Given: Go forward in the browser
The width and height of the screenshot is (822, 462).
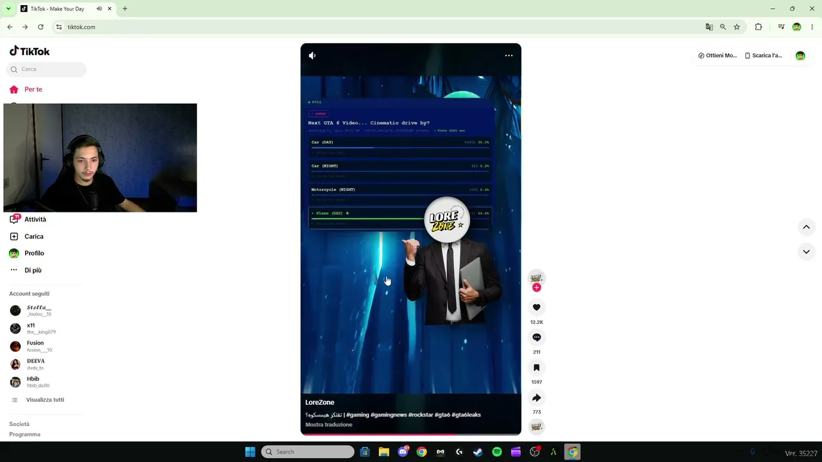Looking at the screenshot, I should [25, 27].
